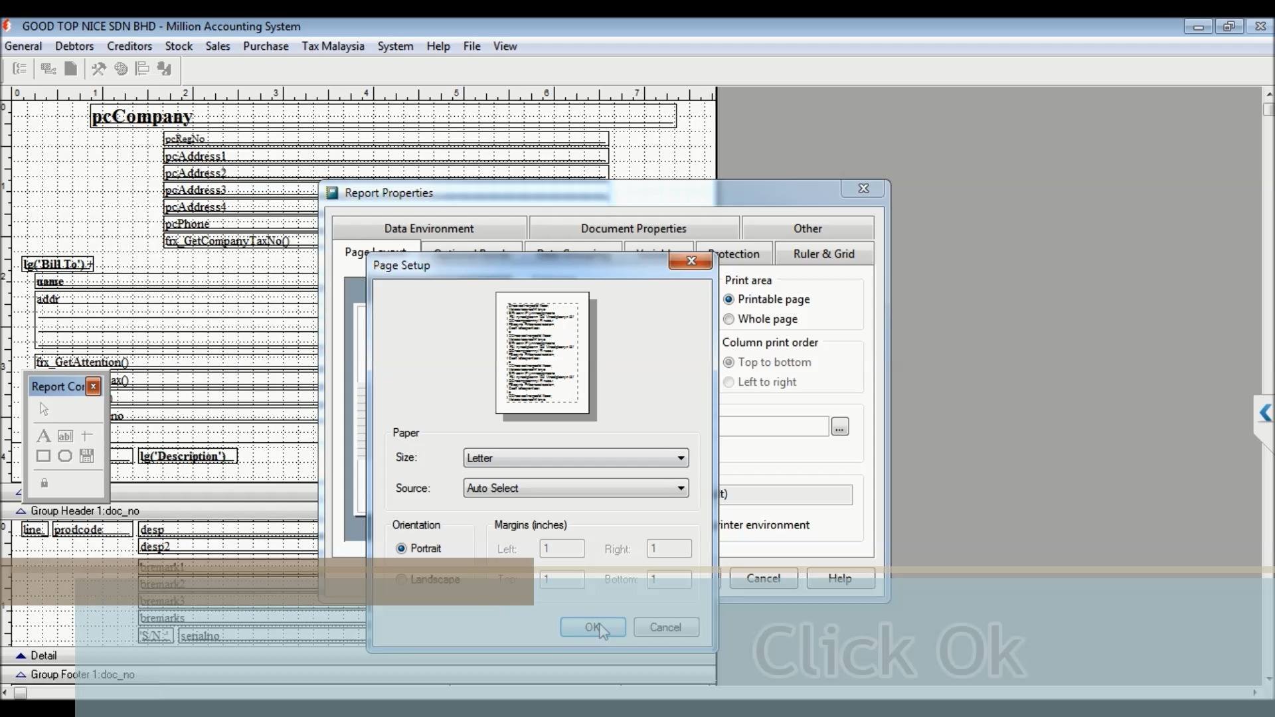
Task: Switch to the Ruler & Grid tab
Action: tap(823, 254)
